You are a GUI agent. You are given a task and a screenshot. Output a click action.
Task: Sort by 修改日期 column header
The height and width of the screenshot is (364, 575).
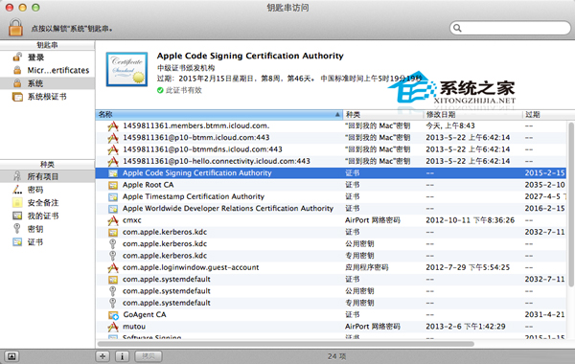pos(472,115)
